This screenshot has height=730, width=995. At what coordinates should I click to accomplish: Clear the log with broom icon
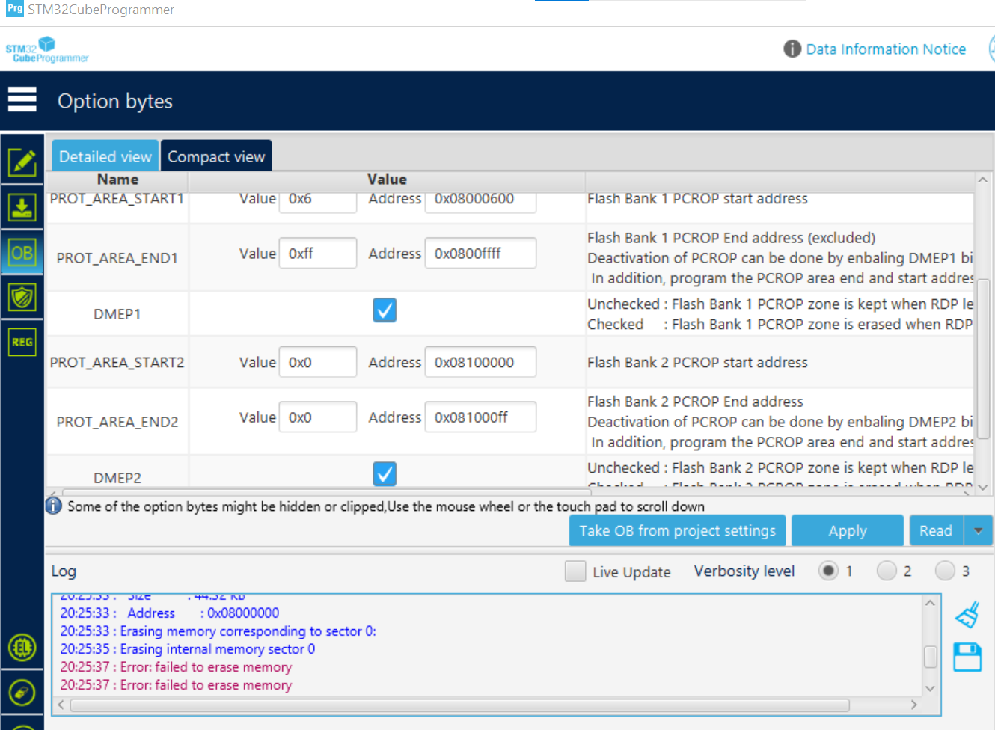point(967,615)
